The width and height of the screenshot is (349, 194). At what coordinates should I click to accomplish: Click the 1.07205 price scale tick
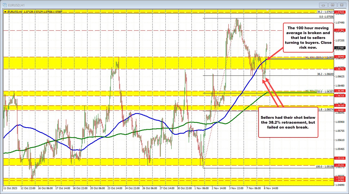tap(340, 40)
